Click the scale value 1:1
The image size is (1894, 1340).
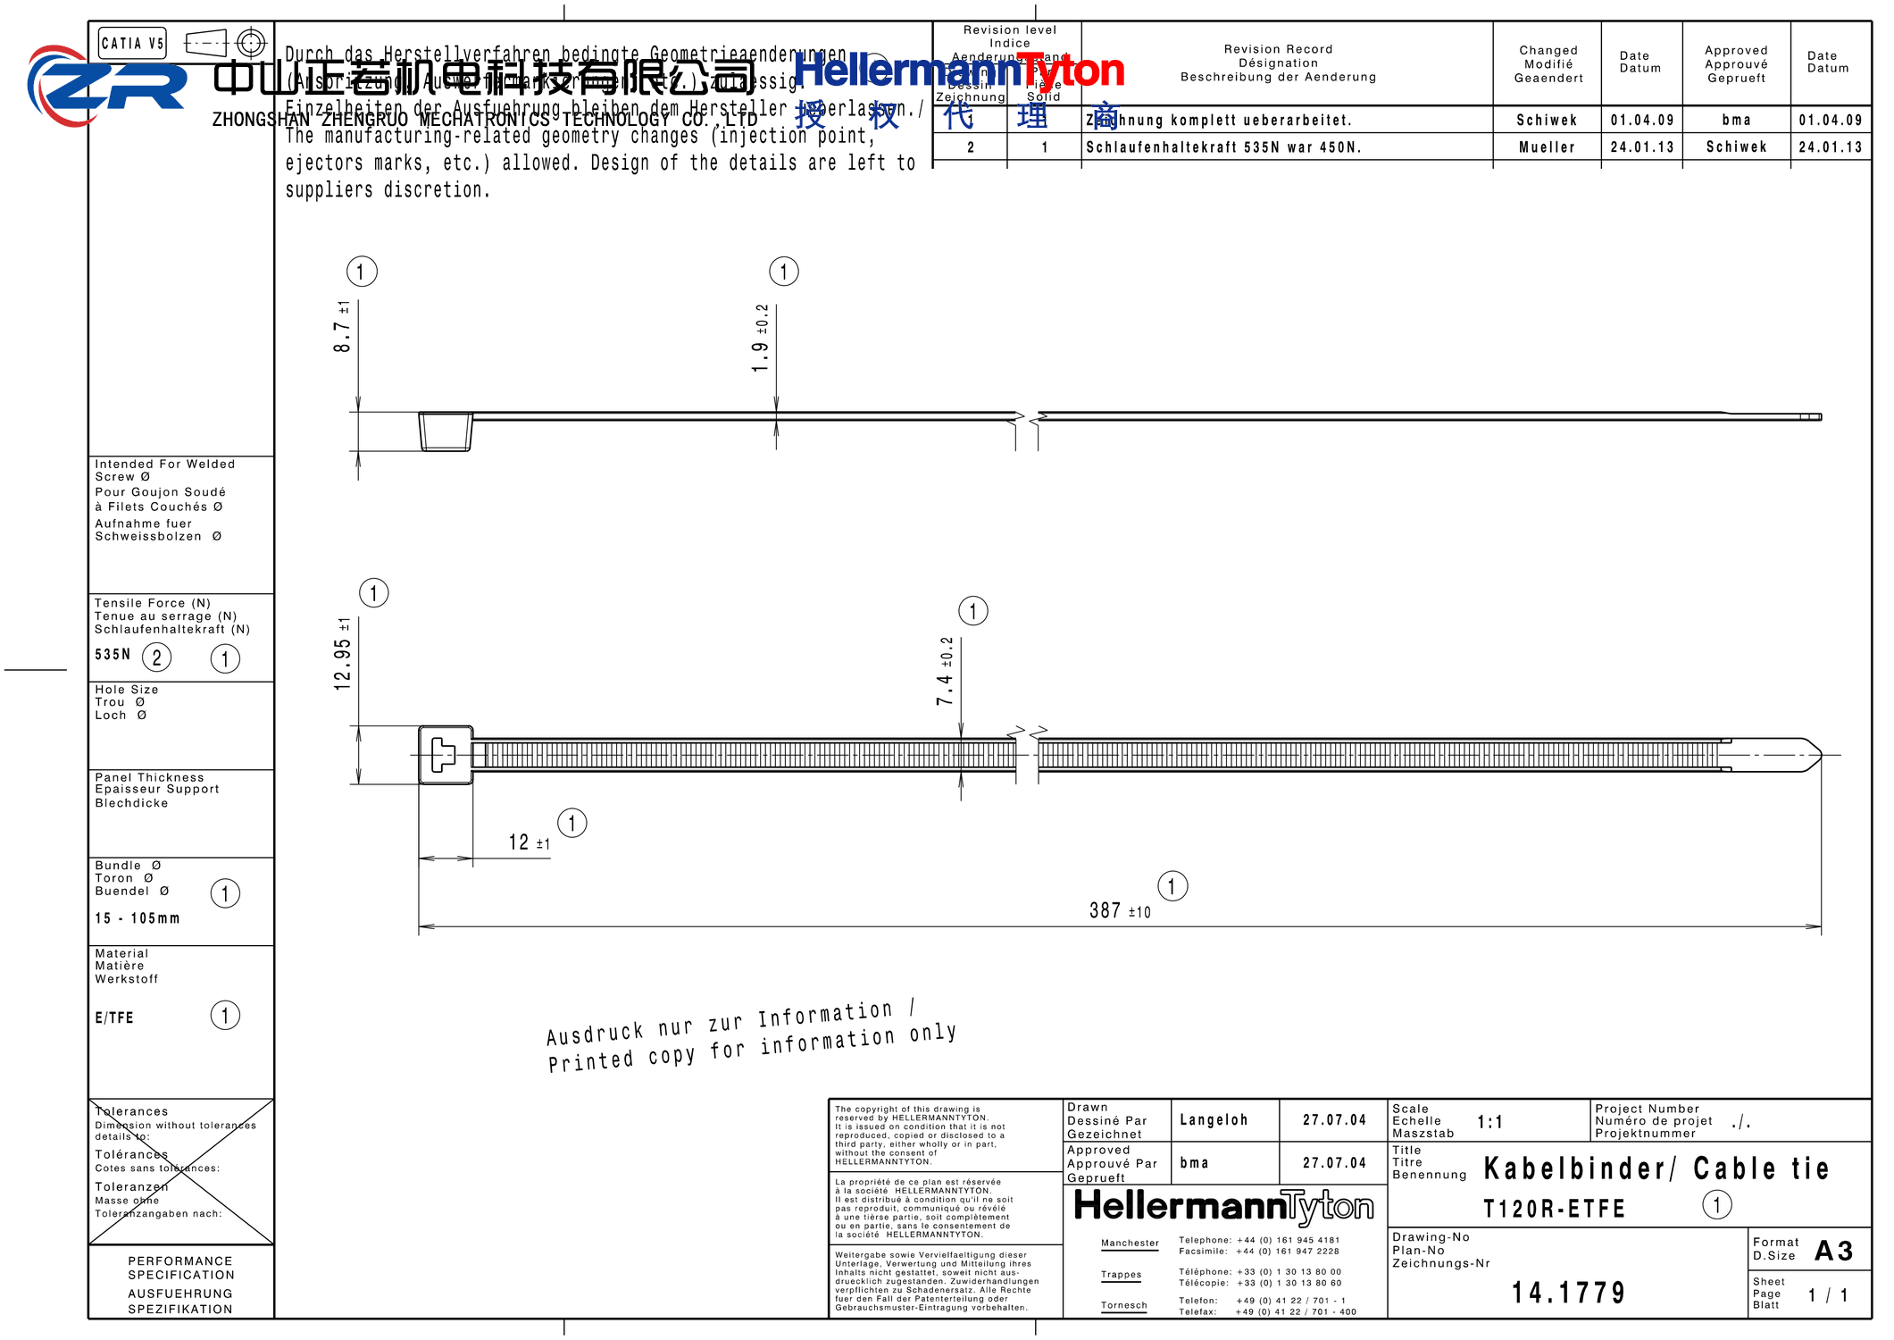(x=1490, y=1122)
